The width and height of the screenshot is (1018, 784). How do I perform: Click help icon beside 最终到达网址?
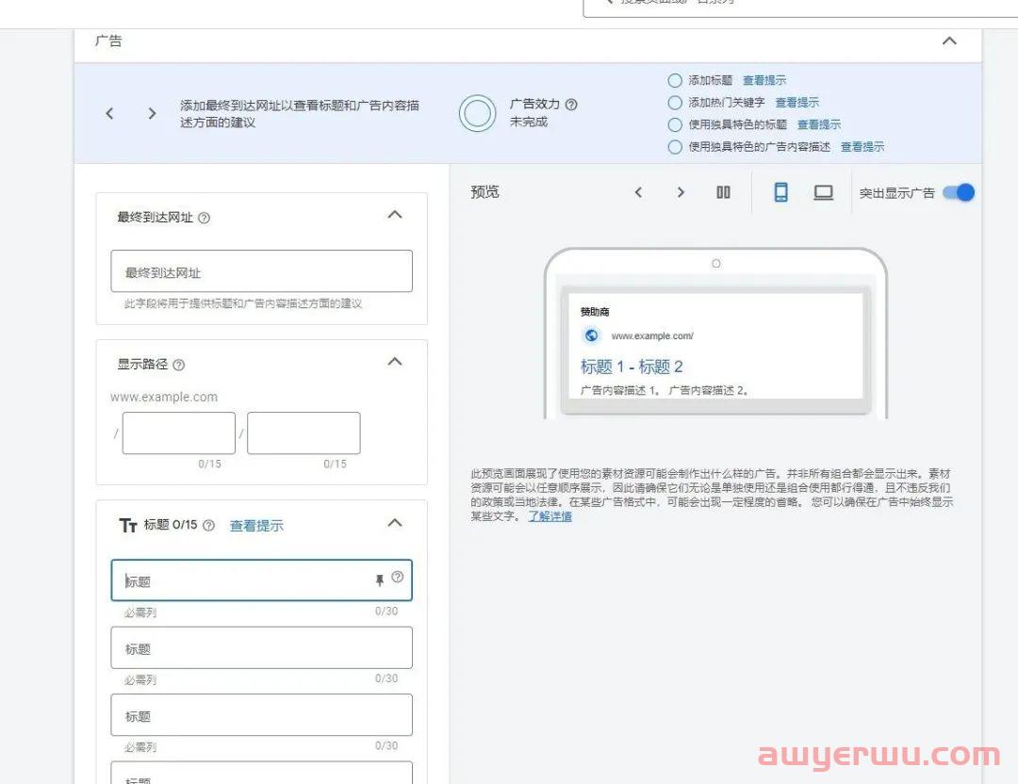click(204, 218)
